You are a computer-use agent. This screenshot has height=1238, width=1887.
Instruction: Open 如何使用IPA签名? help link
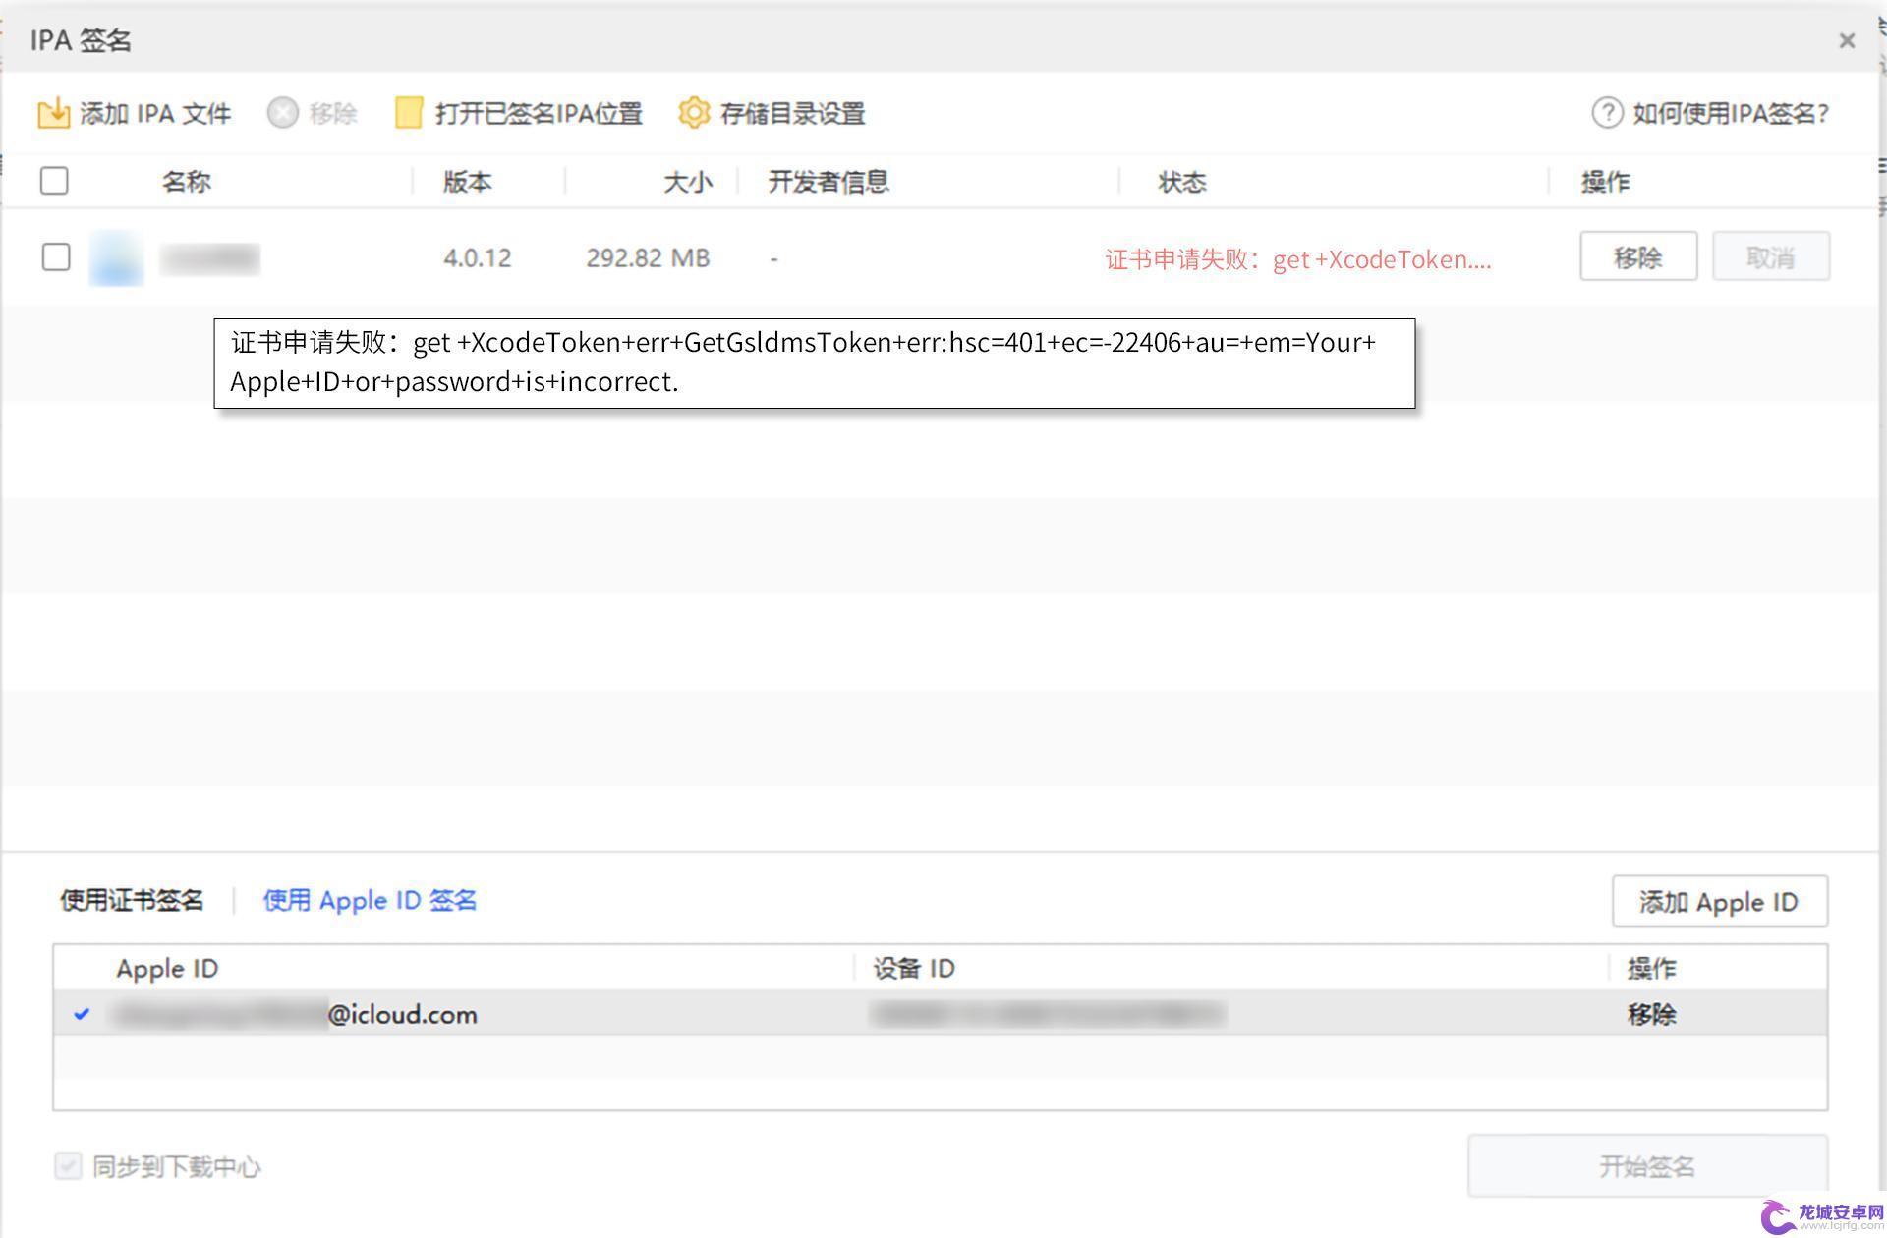(1731, 113)
